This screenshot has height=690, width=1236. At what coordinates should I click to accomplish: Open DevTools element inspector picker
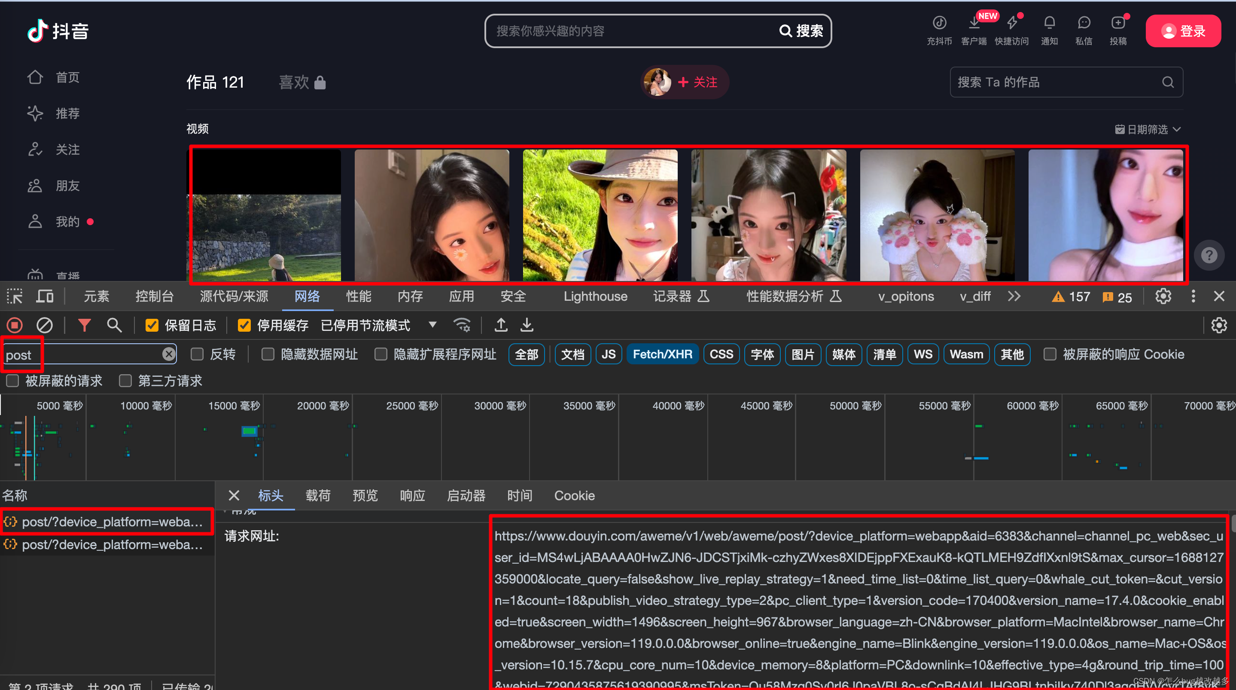(15, 296)
